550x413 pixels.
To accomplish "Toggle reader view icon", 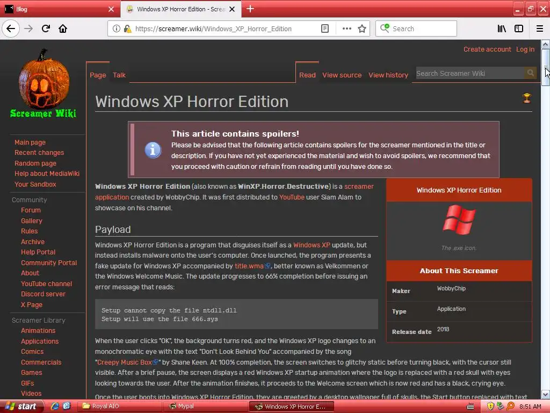I will point(325,29).
